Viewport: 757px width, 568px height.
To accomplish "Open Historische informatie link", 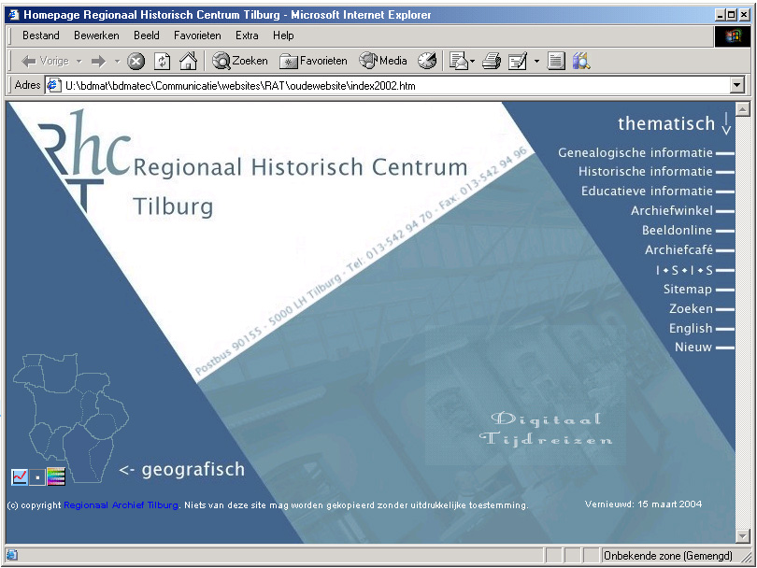I will click(x=646, y=171).
